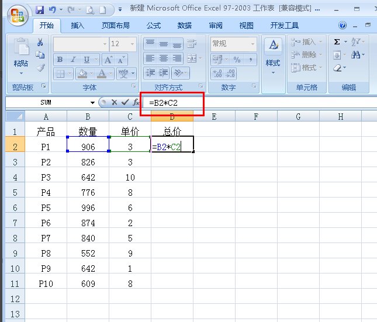The image size is (377, 322).
Task: Select cell B5 containing 776
Action: [88, 192]
